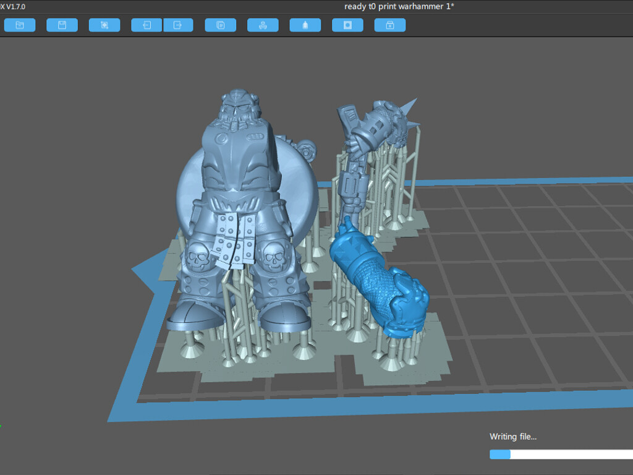Click the title 'ready t0 print warhammer 1*'
This screenshot has width=633, height=475.
point(399,6)
